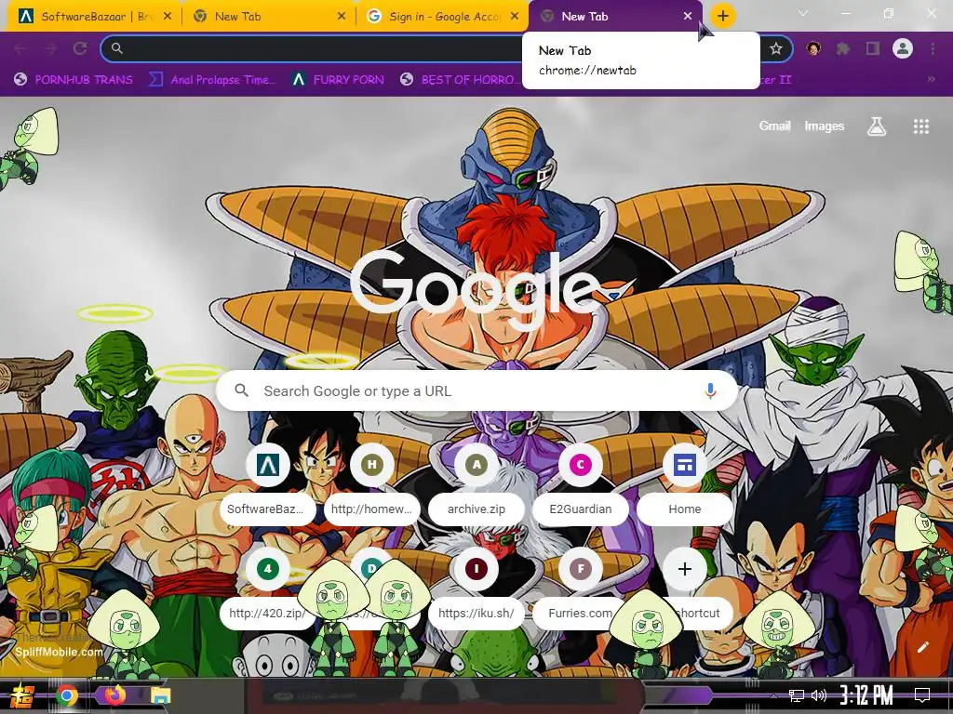Open the notification center icon
This screenshot has height=714, width=953.
[x=922, y=695]
